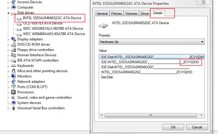Expand the System devices node arrow

click(8, 103)
